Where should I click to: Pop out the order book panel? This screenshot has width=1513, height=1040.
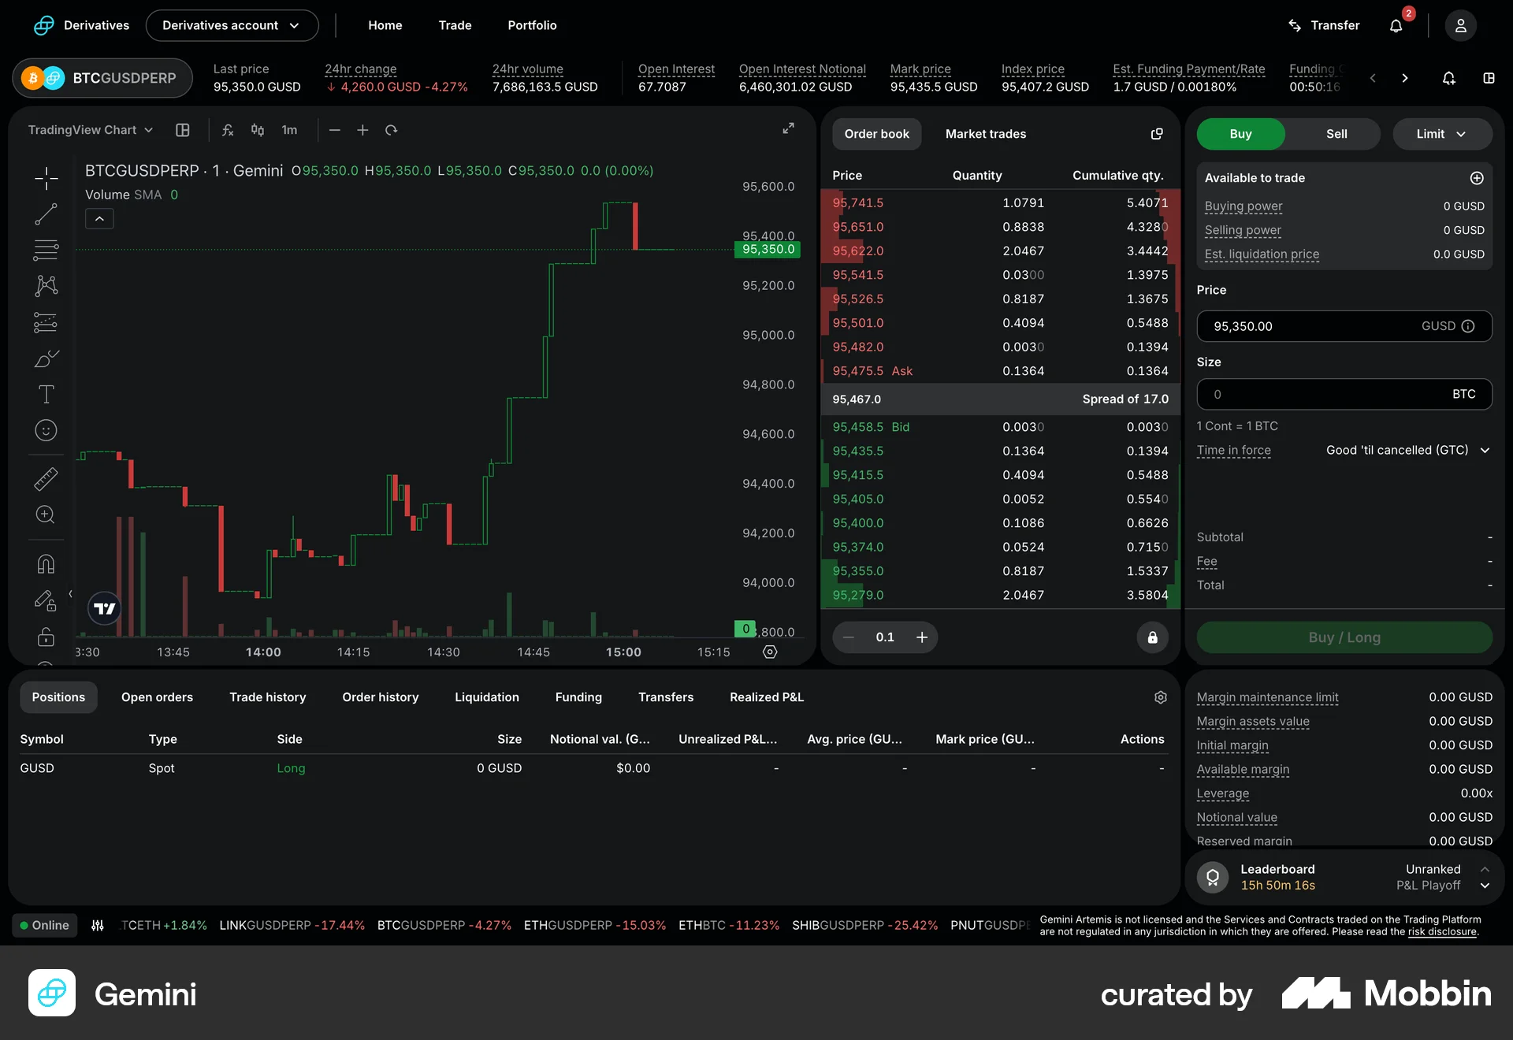pos(1156,134)
